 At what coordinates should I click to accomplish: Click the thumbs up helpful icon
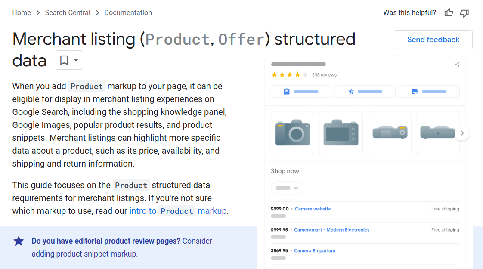pos(449,13)
